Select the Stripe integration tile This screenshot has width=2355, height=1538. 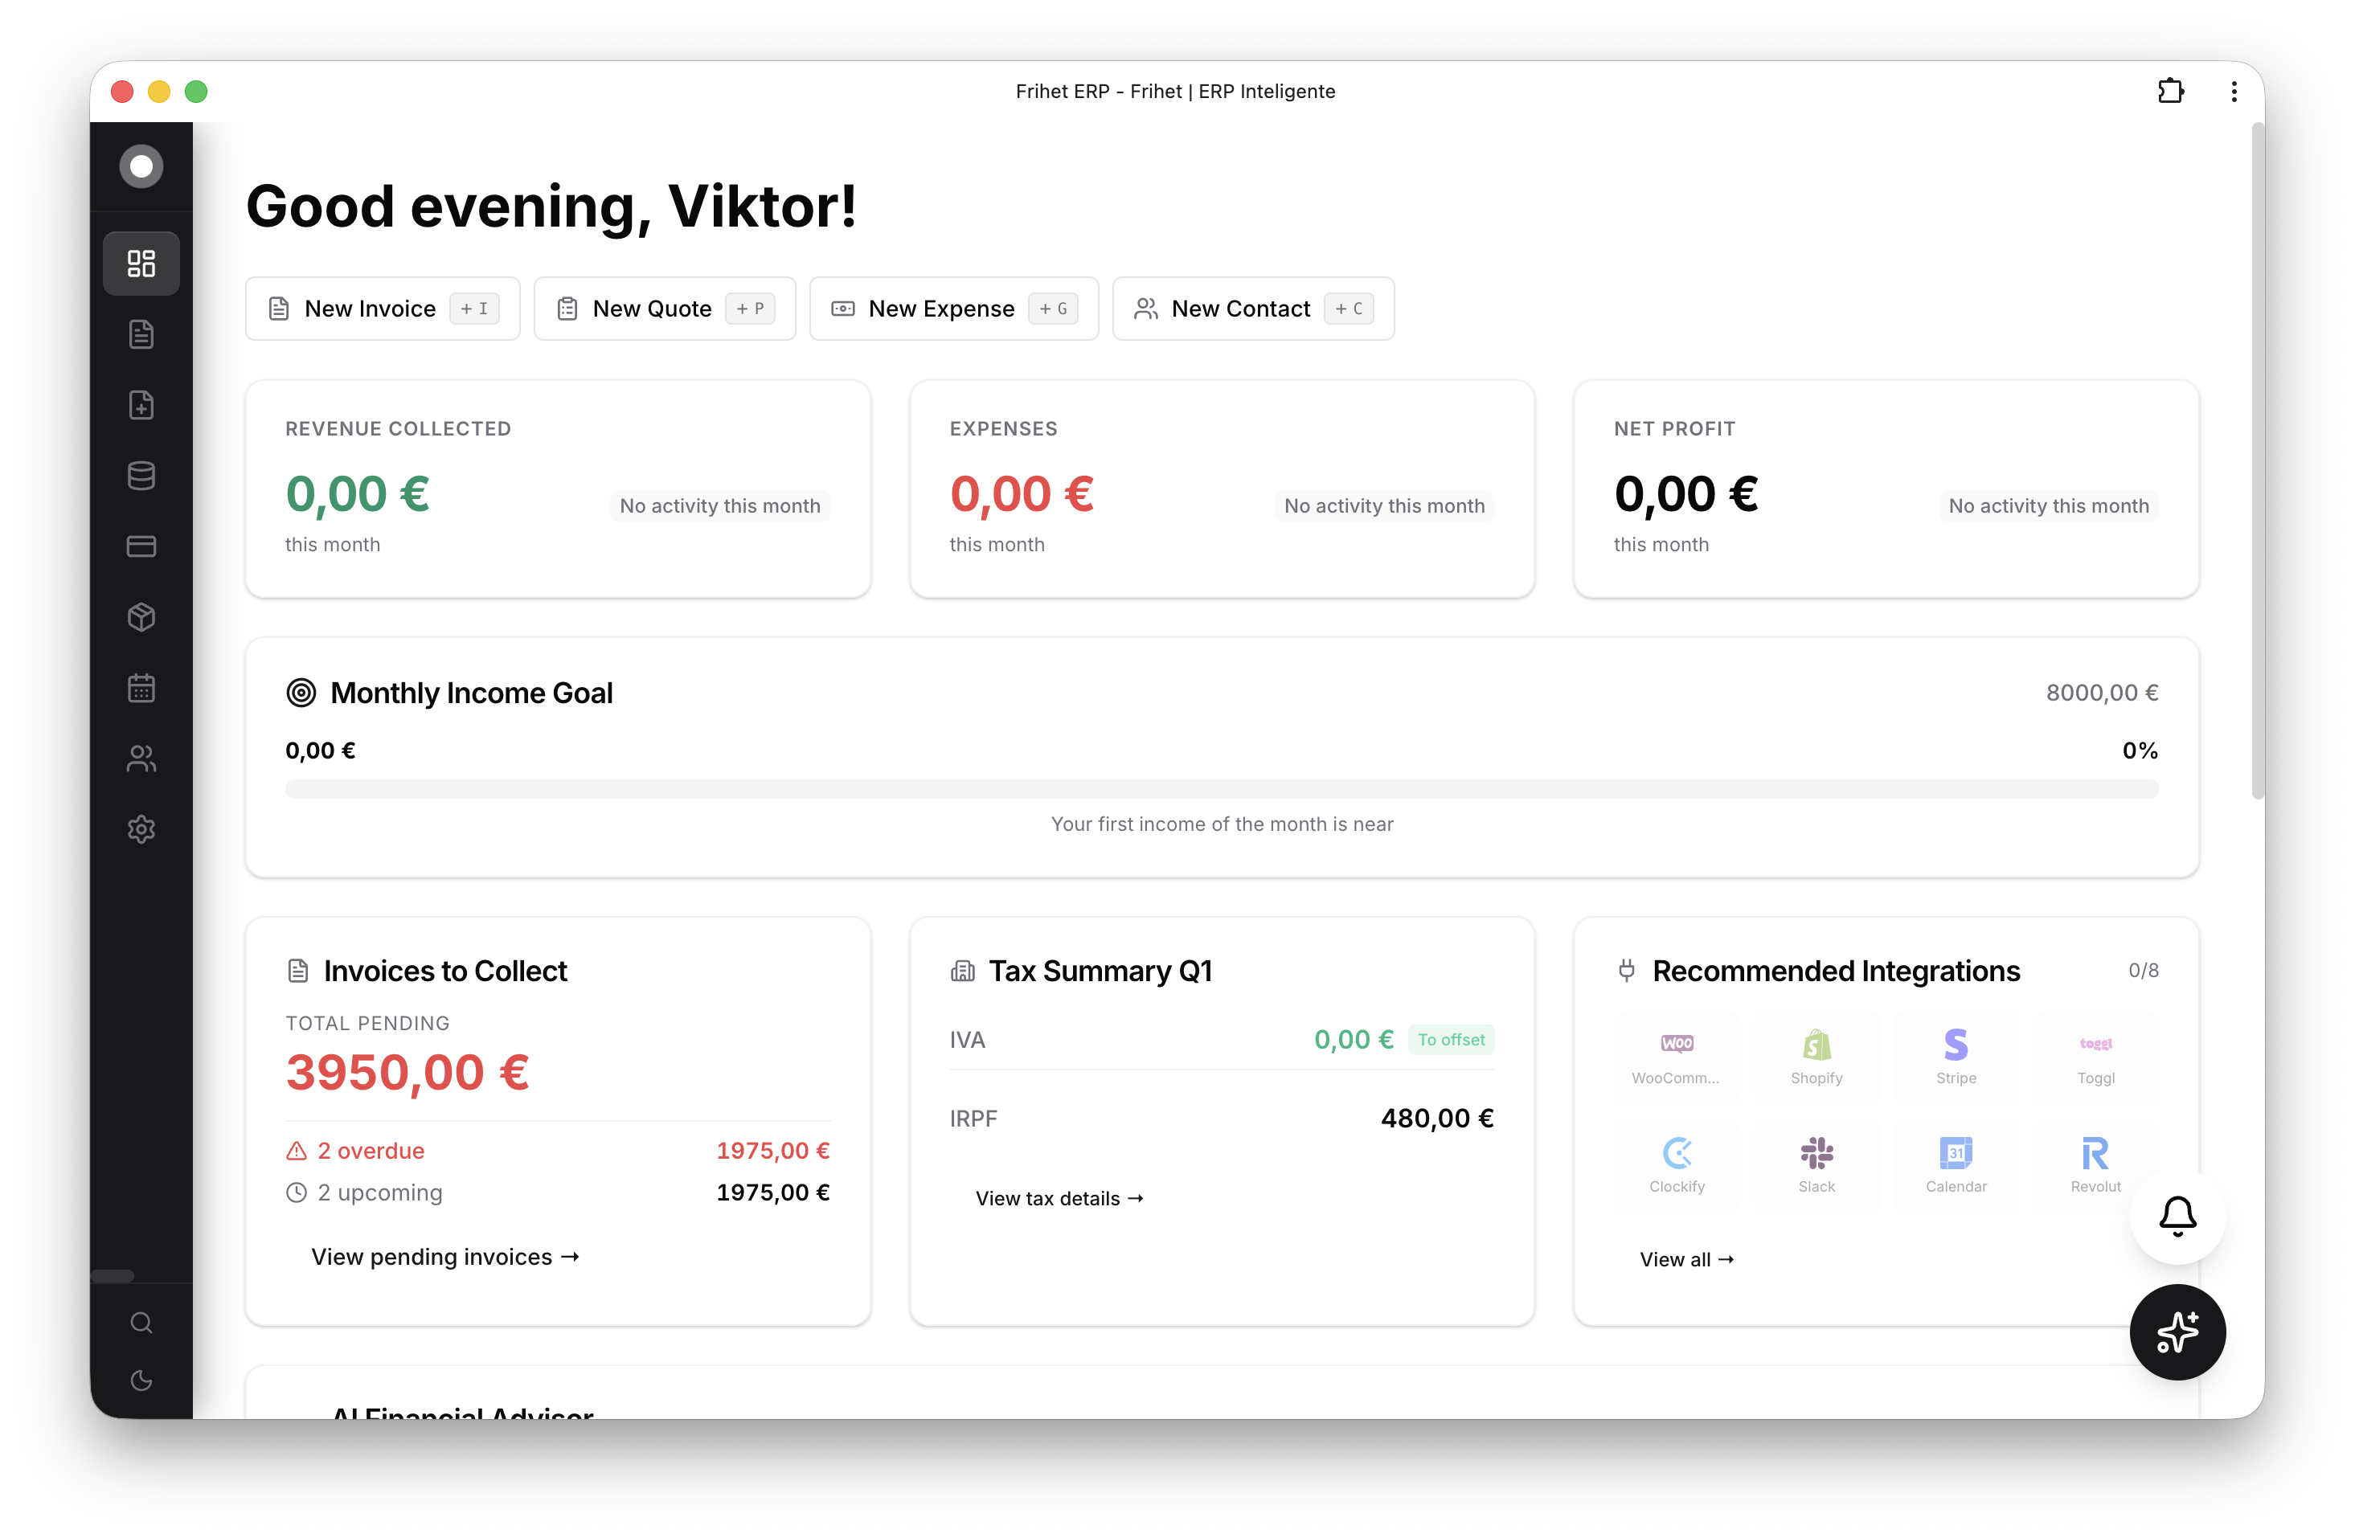point(1956,1057)
